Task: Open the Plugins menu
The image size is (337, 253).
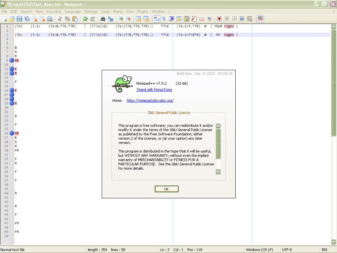Action: [143, 12]
